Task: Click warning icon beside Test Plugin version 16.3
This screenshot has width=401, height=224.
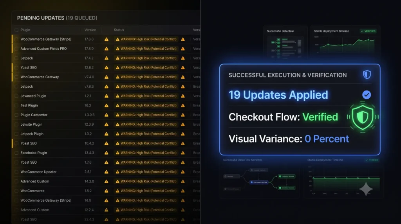Action: click(107, 105)
